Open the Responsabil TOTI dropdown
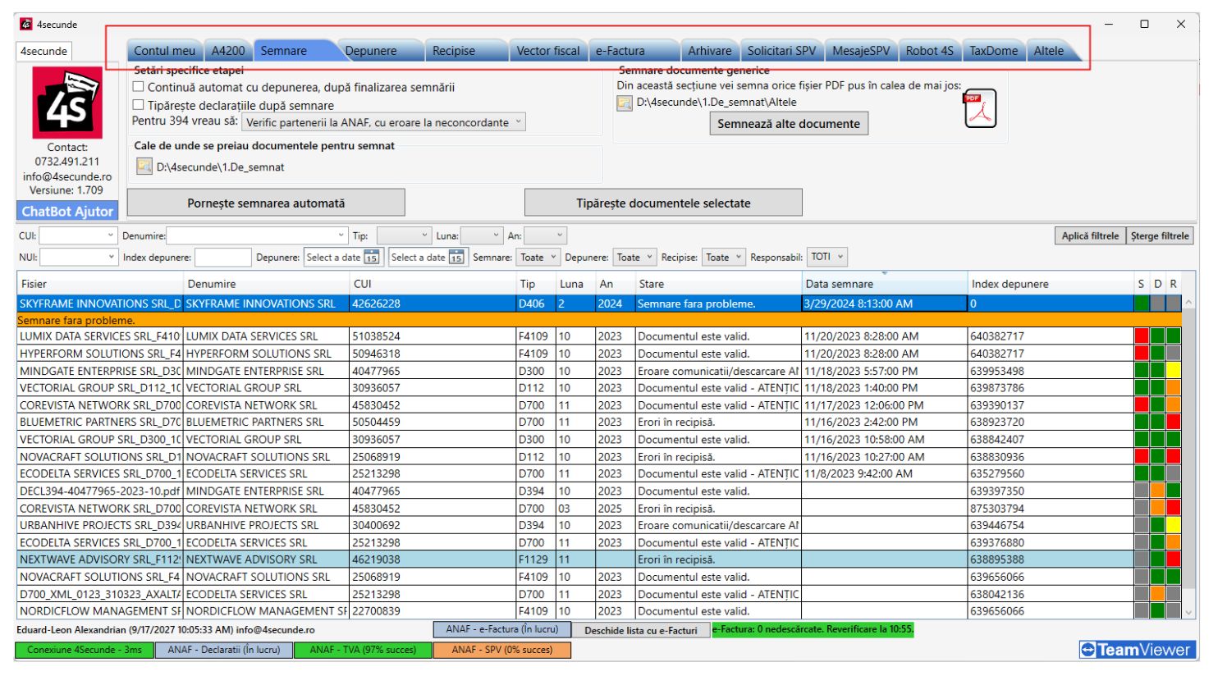 [x=827, y=257]
